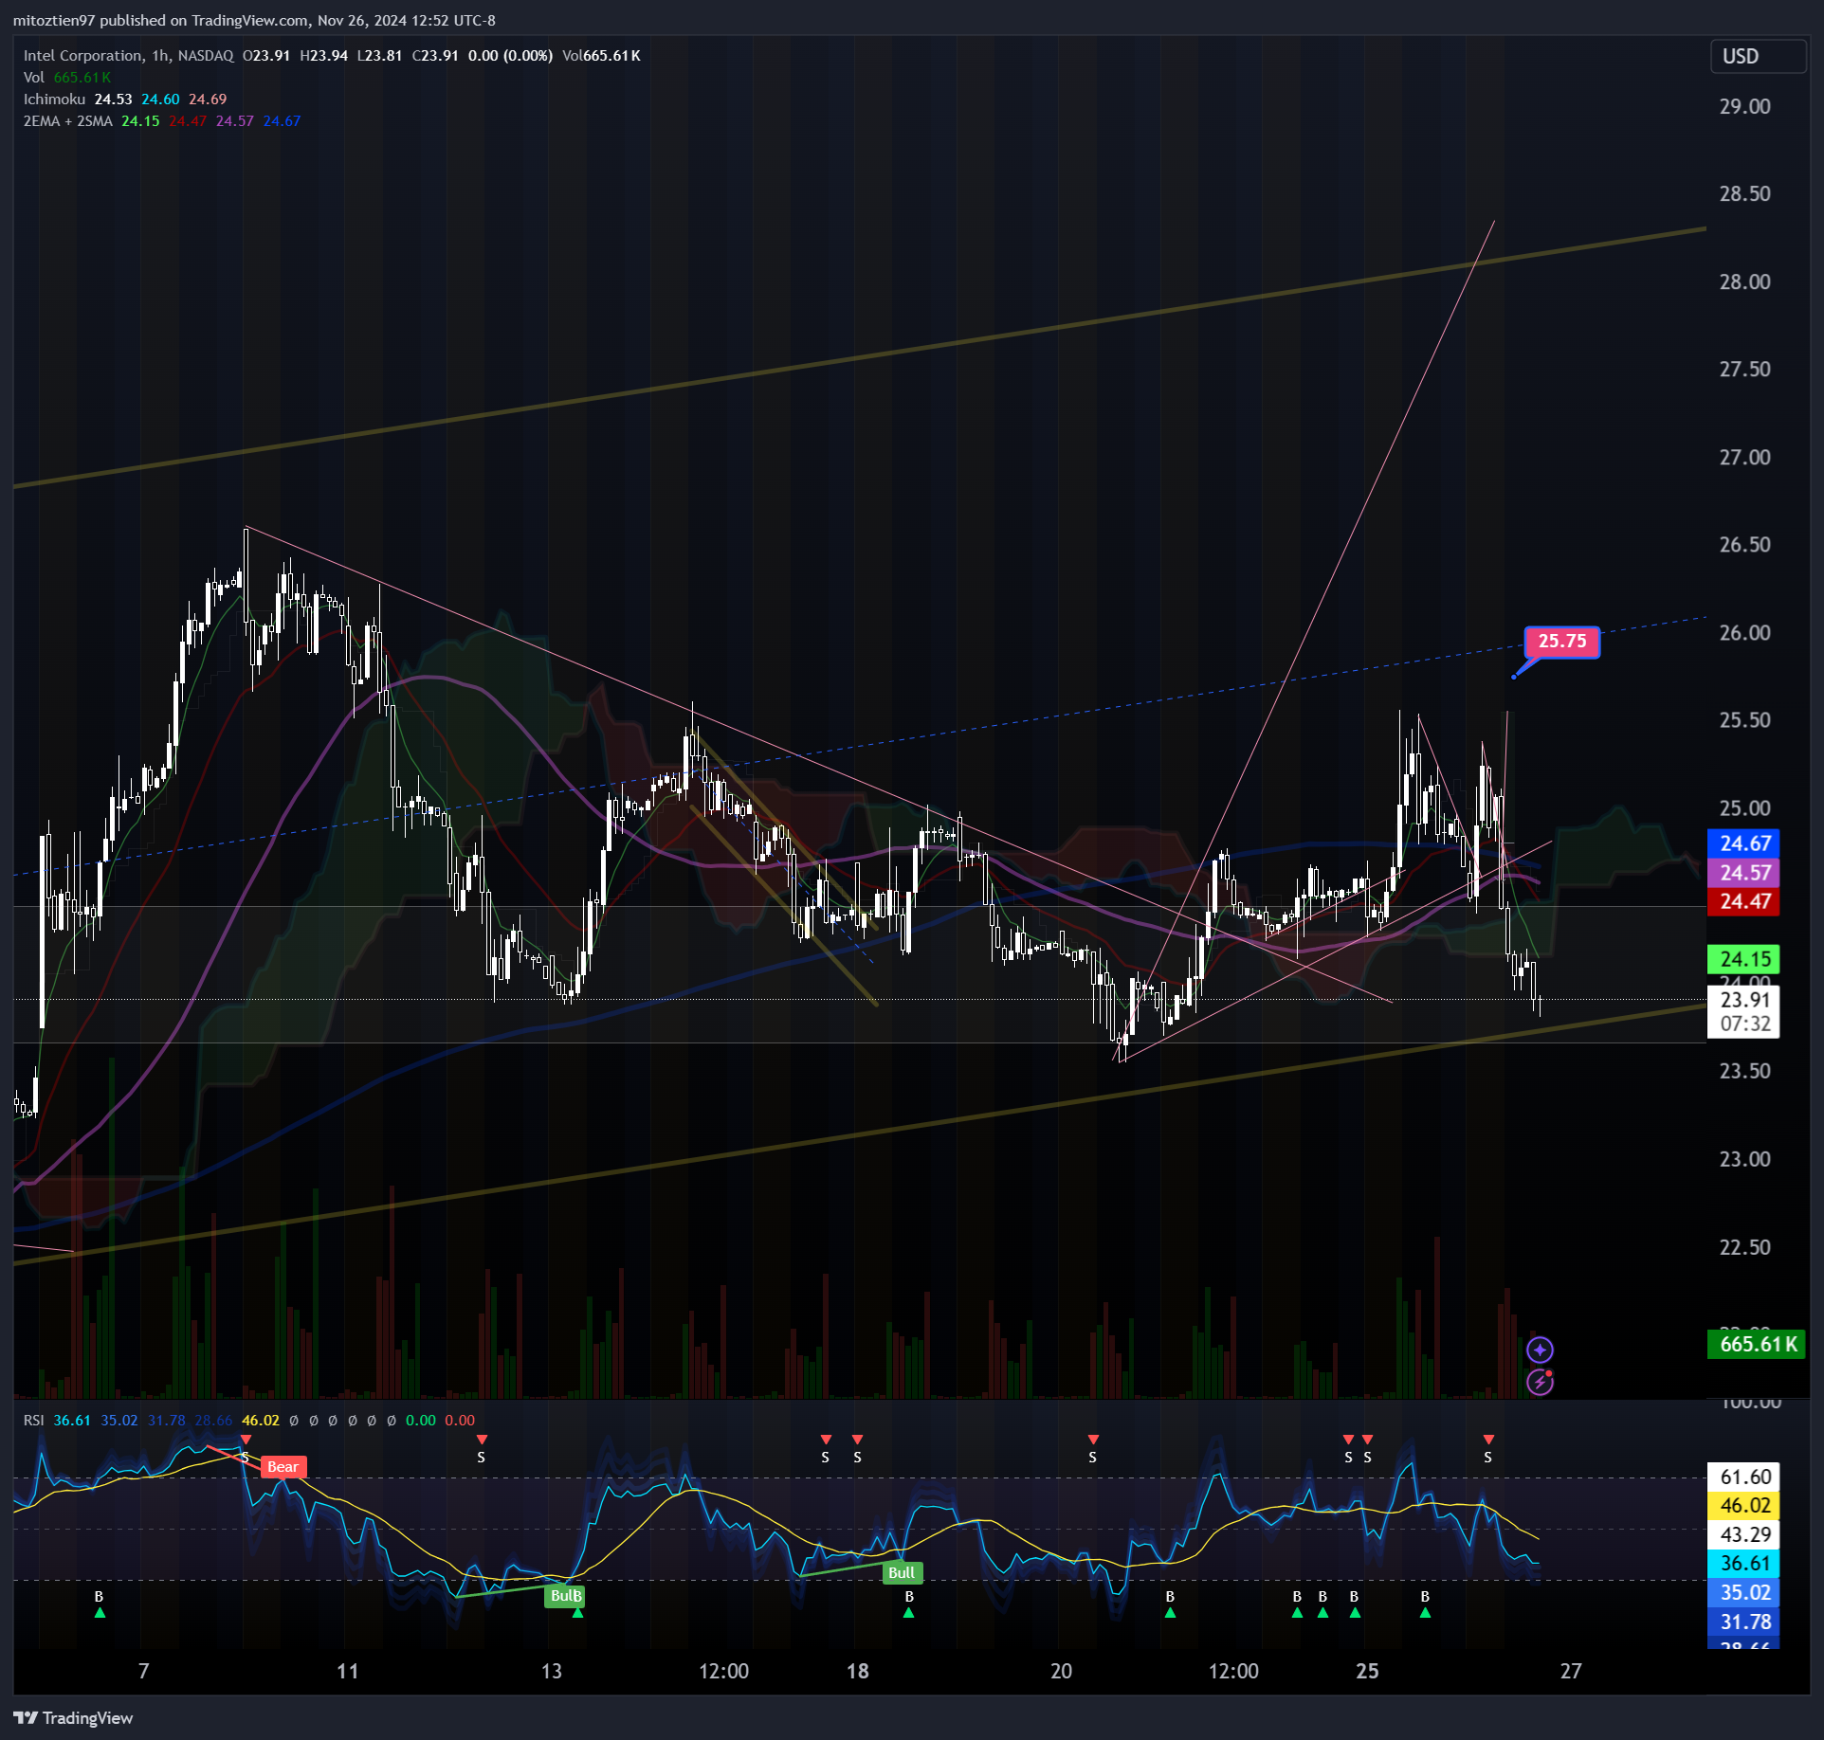Click the blue 35.02 RSI axis label
Image resolution: width=1824 pixels, height=1740 pixels.
pos(1744,1593)
